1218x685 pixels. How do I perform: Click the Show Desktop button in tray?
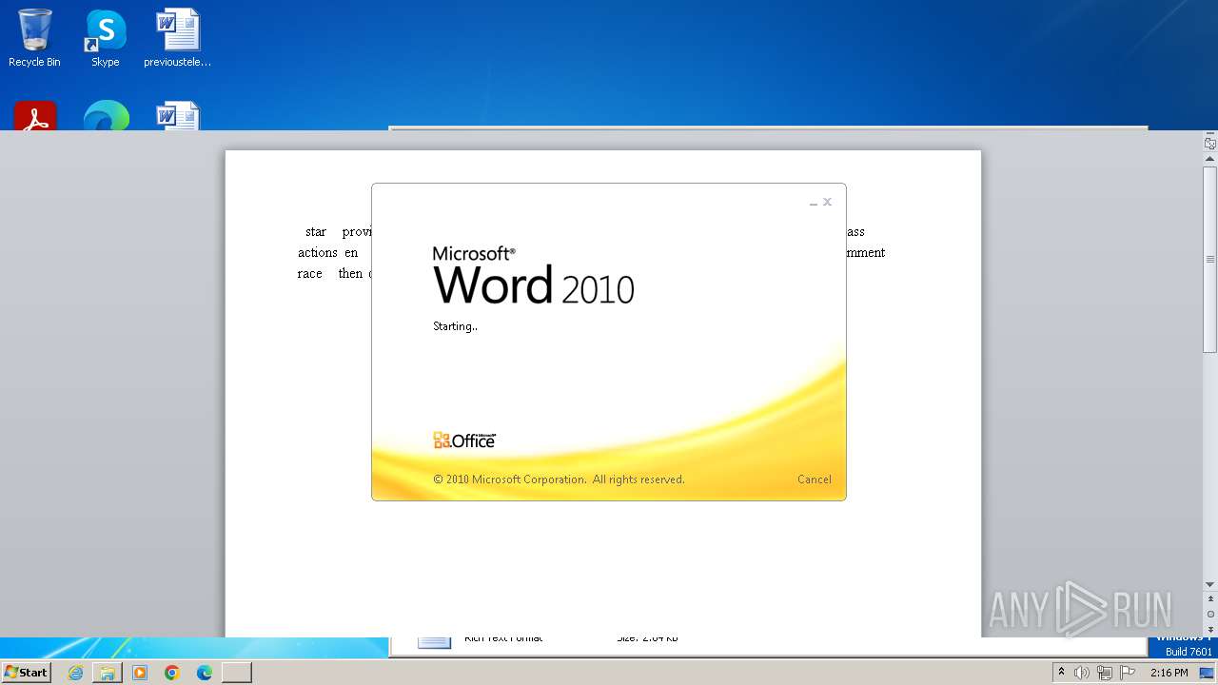tap(1207, 673)
